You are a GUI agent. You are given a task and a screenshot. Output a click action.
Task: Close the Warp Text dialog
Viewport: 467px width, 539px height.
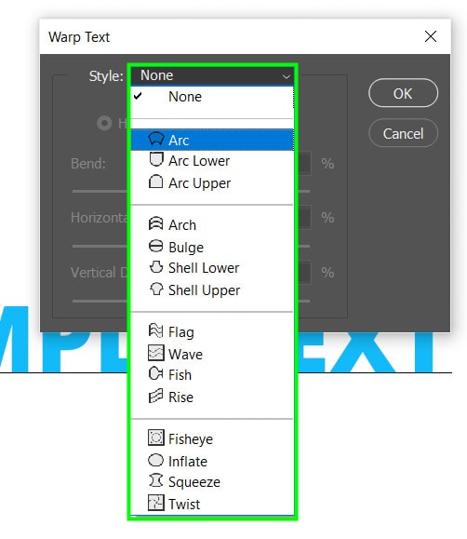[430, 36]
